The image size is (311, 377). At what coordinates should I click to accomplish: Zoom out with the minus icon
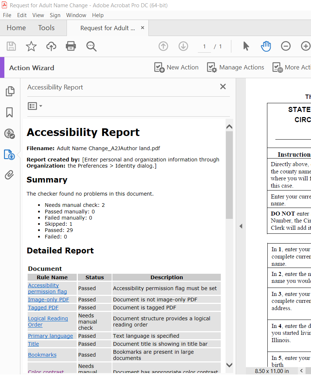tap(286, 46)
